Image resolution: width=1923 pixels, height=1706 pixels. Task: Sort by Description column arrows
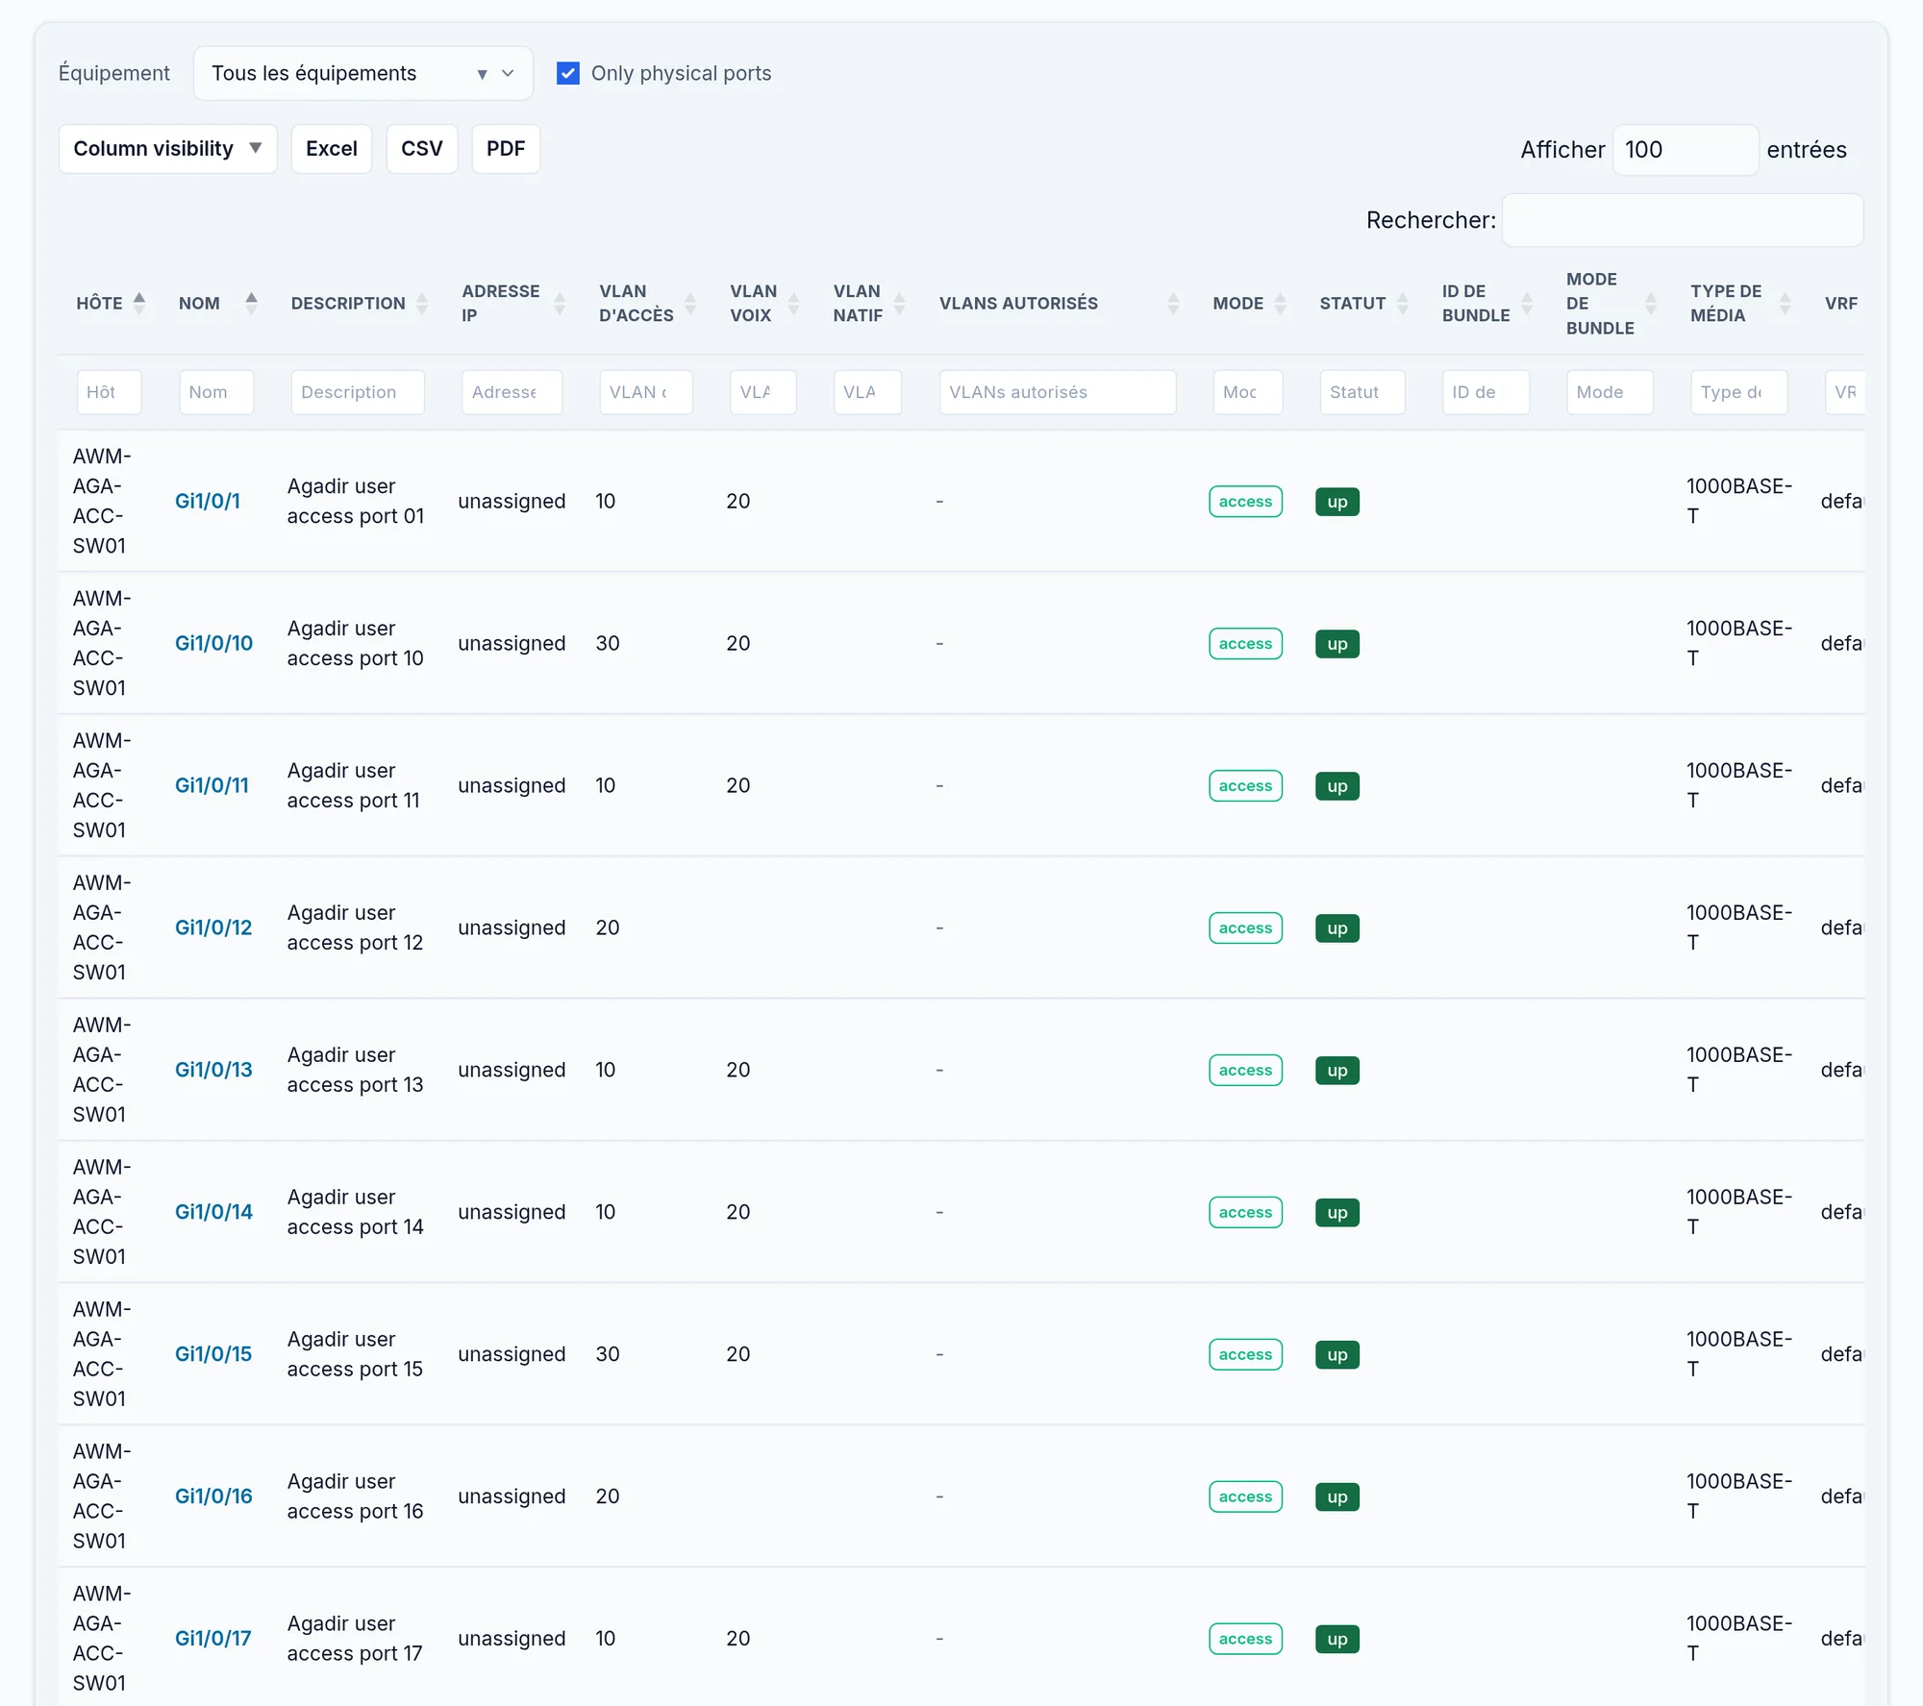tap(422, 304)
